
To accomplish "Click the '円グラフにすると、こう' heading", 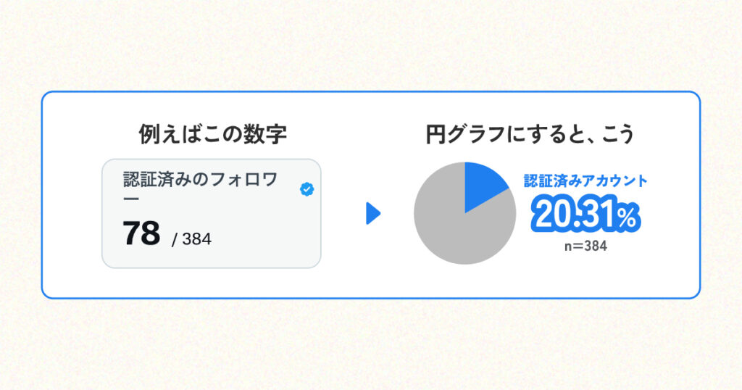I will tap(530, 134).
